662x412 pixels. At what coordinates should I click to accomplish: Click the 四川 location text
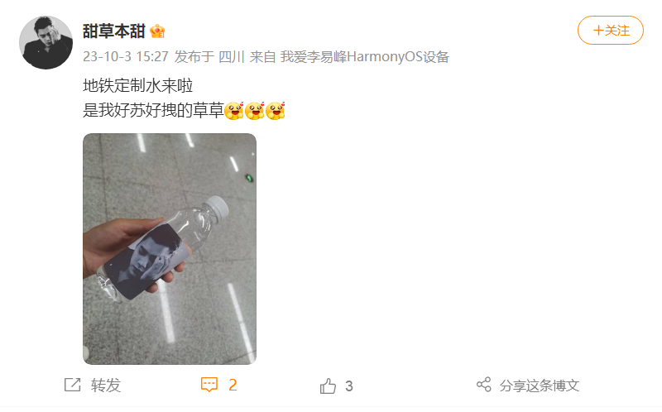[x=232, y=56]
